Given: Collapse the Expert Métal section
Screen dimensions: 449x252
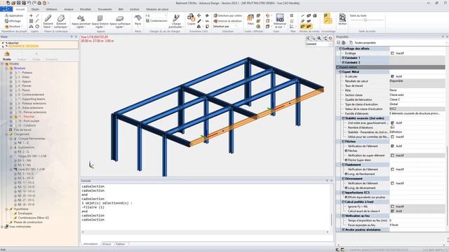Looking at the screenshot, I should click(x=341, y=71).
